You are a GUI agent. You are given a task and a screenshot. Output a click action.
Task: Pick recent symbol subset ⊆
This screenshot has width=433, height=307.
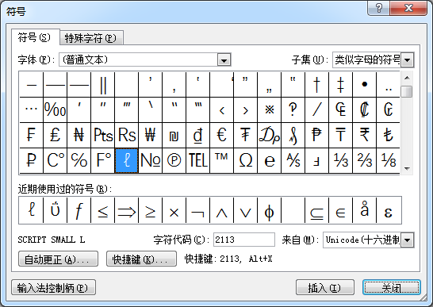point(316,210)
